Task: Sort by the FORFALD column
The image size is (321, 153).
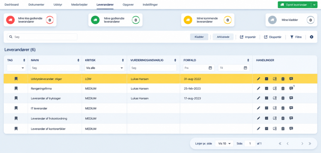Action: pos(248,60)
